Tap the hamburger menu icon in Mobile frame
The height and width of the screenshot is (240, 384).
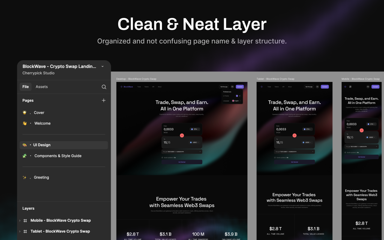tap(350, 87)
